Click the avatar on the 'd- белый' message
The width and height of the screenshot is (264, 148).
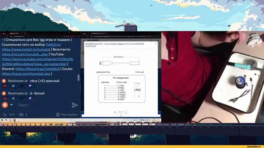click(4, 93)
